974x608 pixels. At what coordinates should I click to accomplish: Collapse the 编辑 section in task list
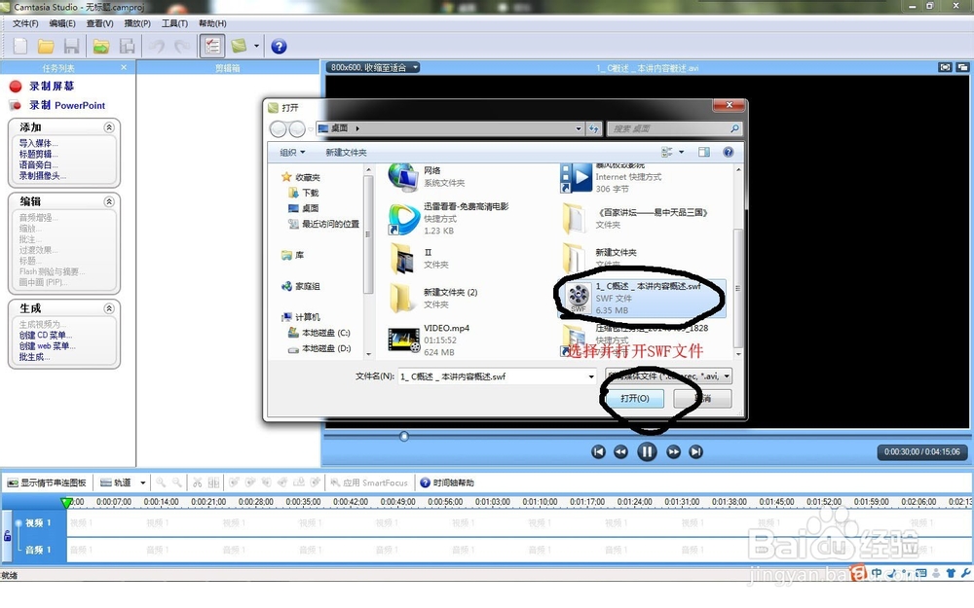pyautogui.click(x=109, y=201)
